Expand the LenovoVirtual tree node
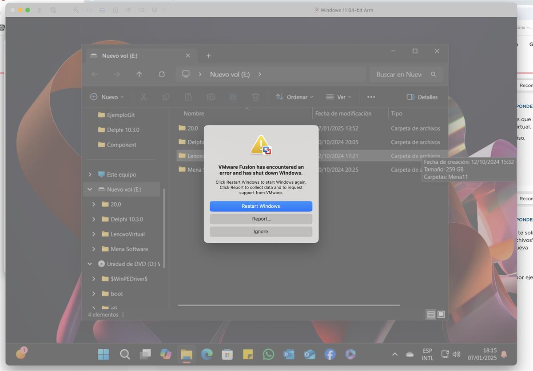 point(94,234)
